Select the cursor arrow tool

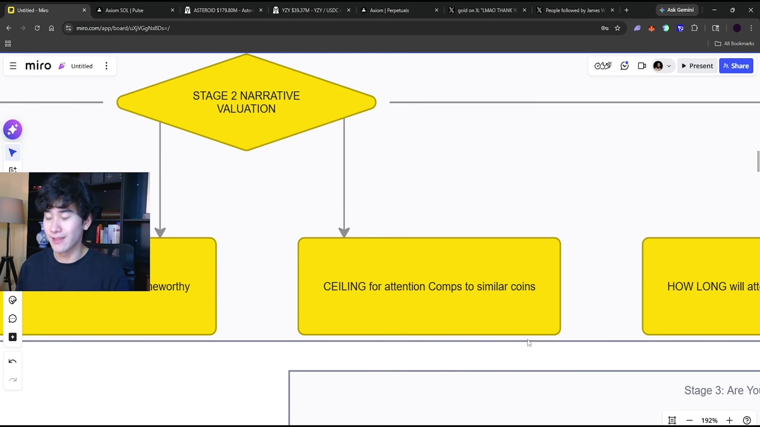click(x=13, y=153)
